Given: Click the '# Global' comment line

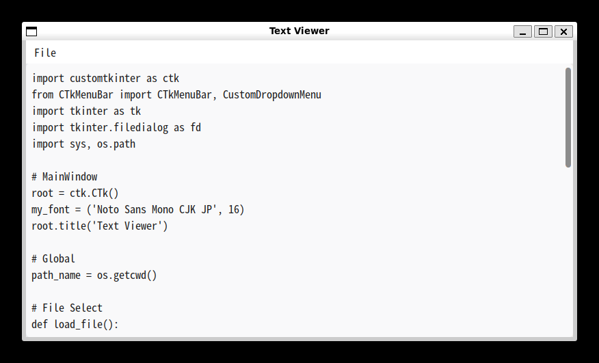Looking at the screenshot, I should click(x=53, y=259).
